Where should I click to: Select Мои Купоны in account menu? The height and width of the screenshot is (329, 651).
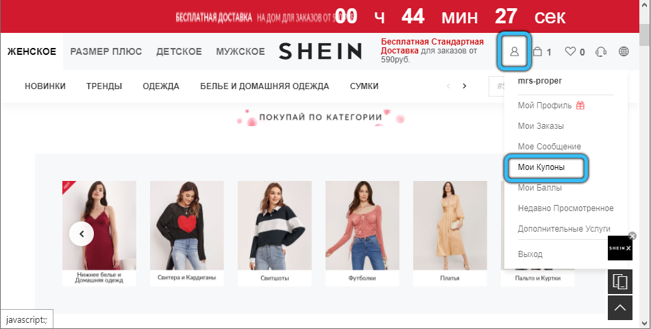[541, 167]
